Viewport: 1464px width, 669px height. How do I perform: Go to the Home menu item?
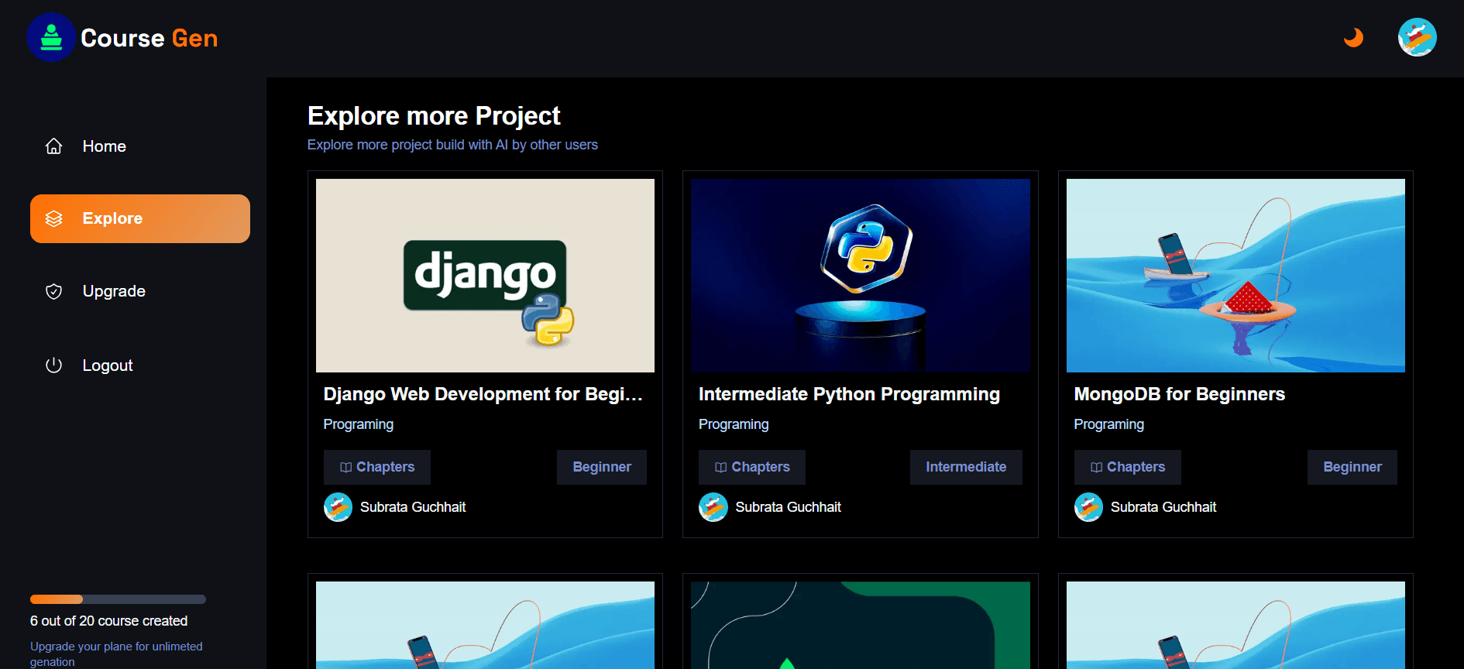(105, 146)
